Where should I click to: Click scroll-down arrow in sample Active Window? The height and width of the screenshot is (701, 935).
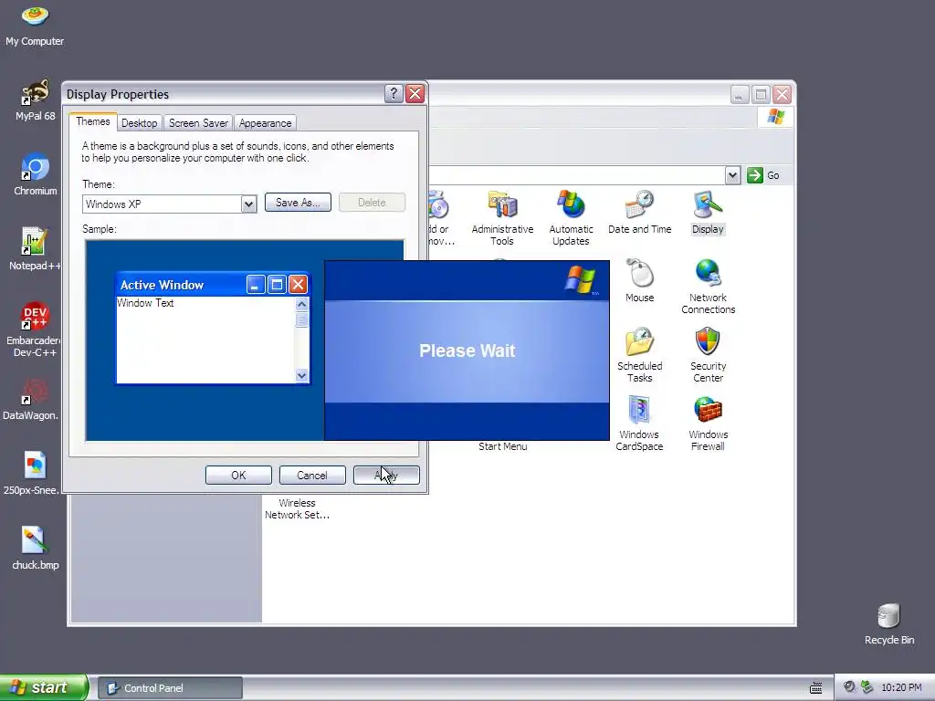coord(301,375)
